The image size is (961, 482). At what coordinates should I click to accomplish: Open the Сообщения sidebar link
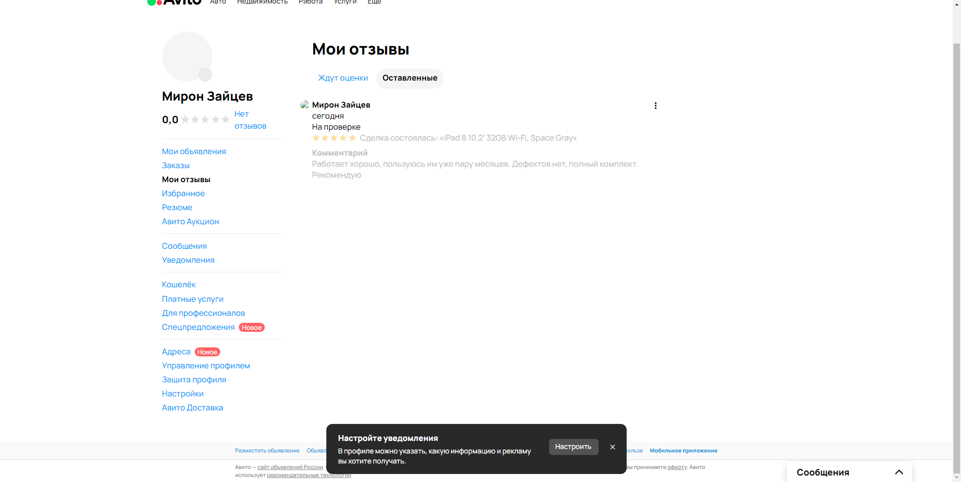point(184,246)
